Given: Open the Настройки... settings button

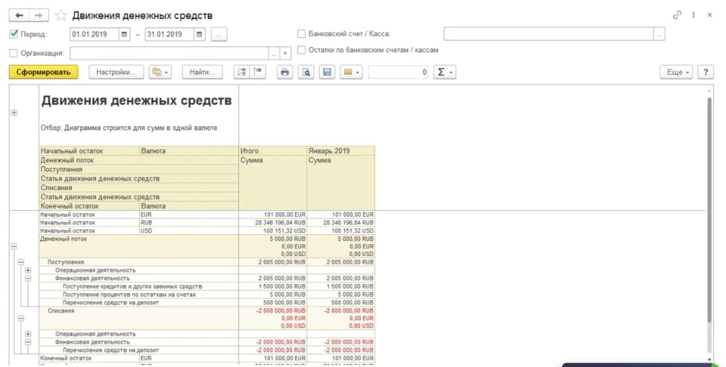Looking at the screenshot, I should (x=116, y=73).
